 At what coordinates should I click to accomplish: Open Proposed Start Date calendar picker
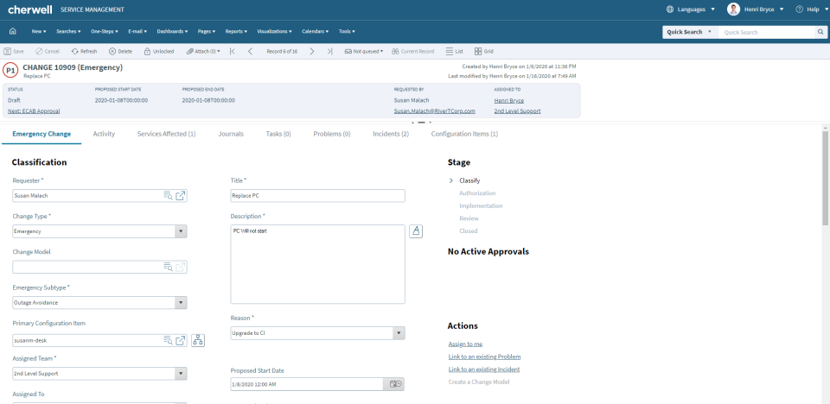tap(395, 384)
